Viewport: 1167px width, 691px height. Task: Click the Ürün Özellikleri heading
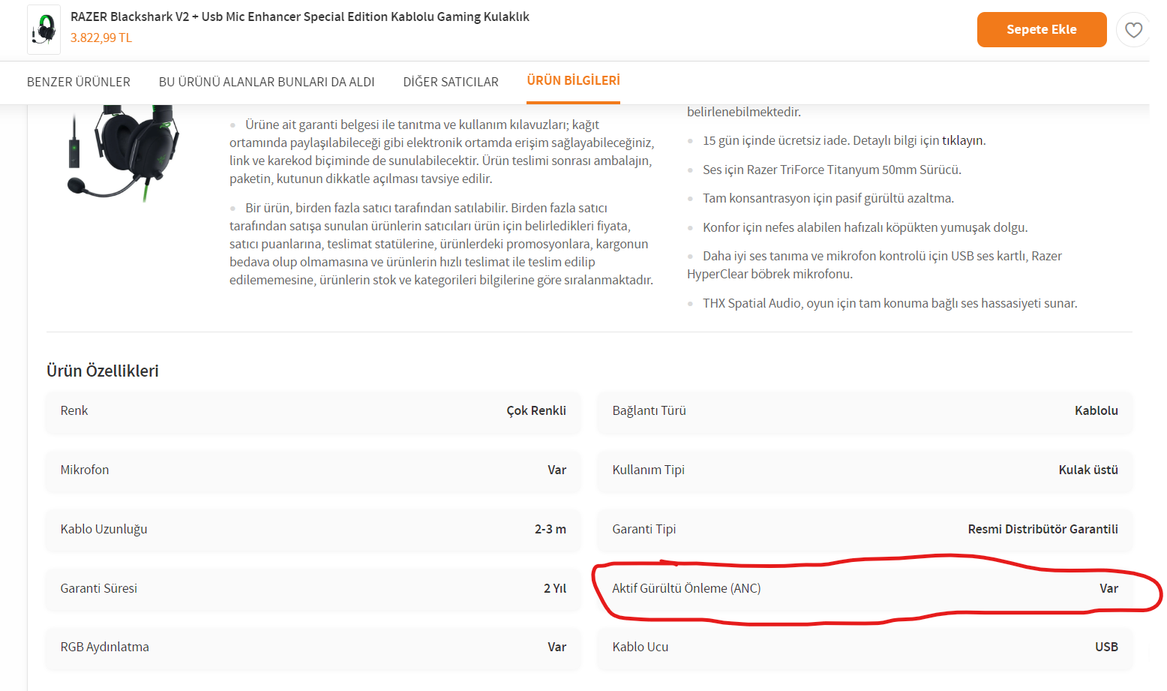(x=103, y=371)
